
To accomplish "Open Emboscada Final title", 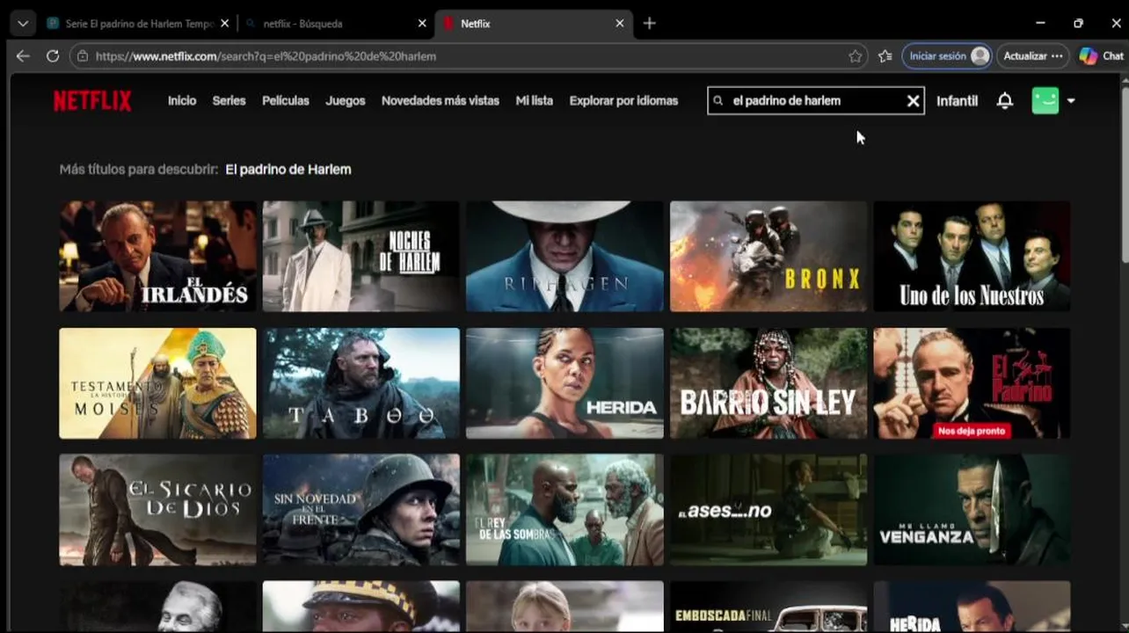I will click(x=768, y=607).
